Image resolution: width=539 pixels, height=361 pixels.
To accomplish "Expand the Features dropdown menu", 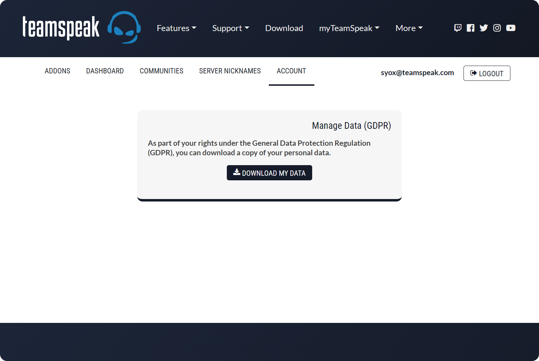I will 176,28.
